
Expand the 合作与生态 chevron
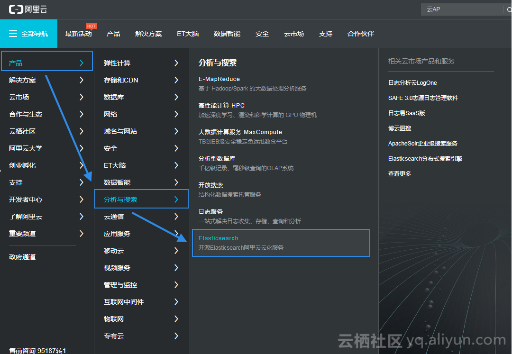pyautogui.click(x=82, y=114)
